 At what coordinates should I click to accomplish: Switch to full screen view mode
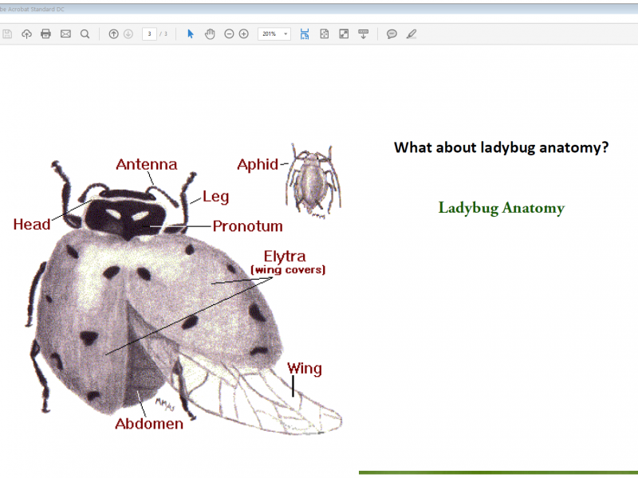[344, 34]
